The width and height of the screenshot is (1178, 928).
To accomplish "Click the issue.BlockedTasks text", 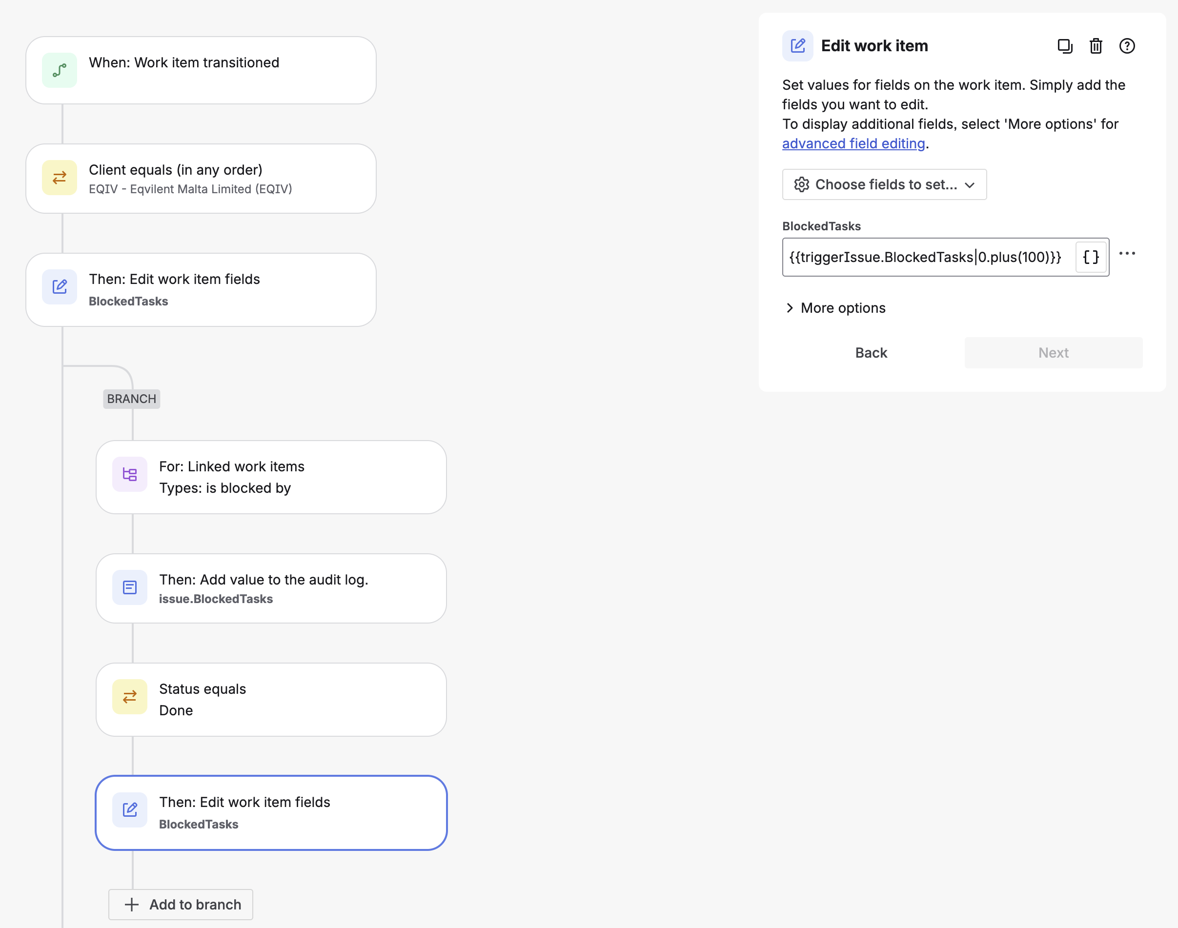I will 216,599.
